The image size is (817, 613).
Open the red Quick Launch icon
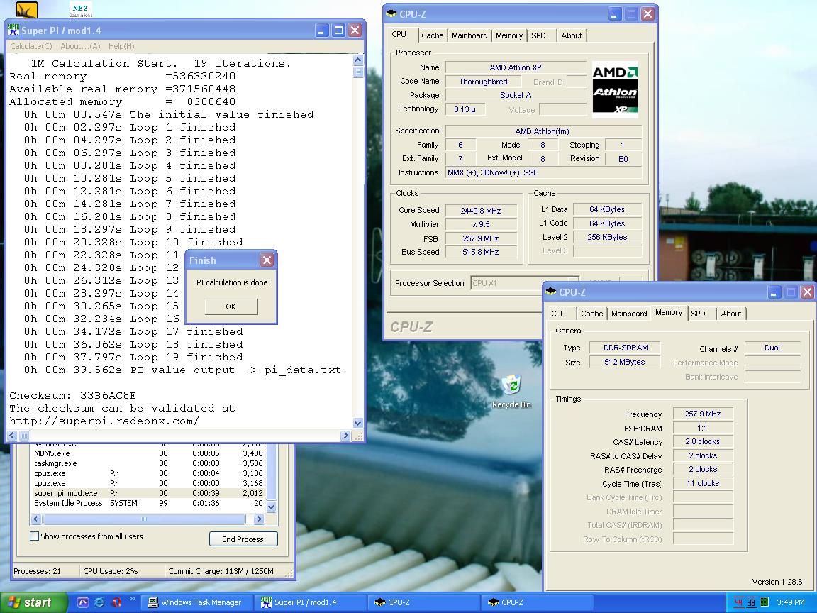116,602
